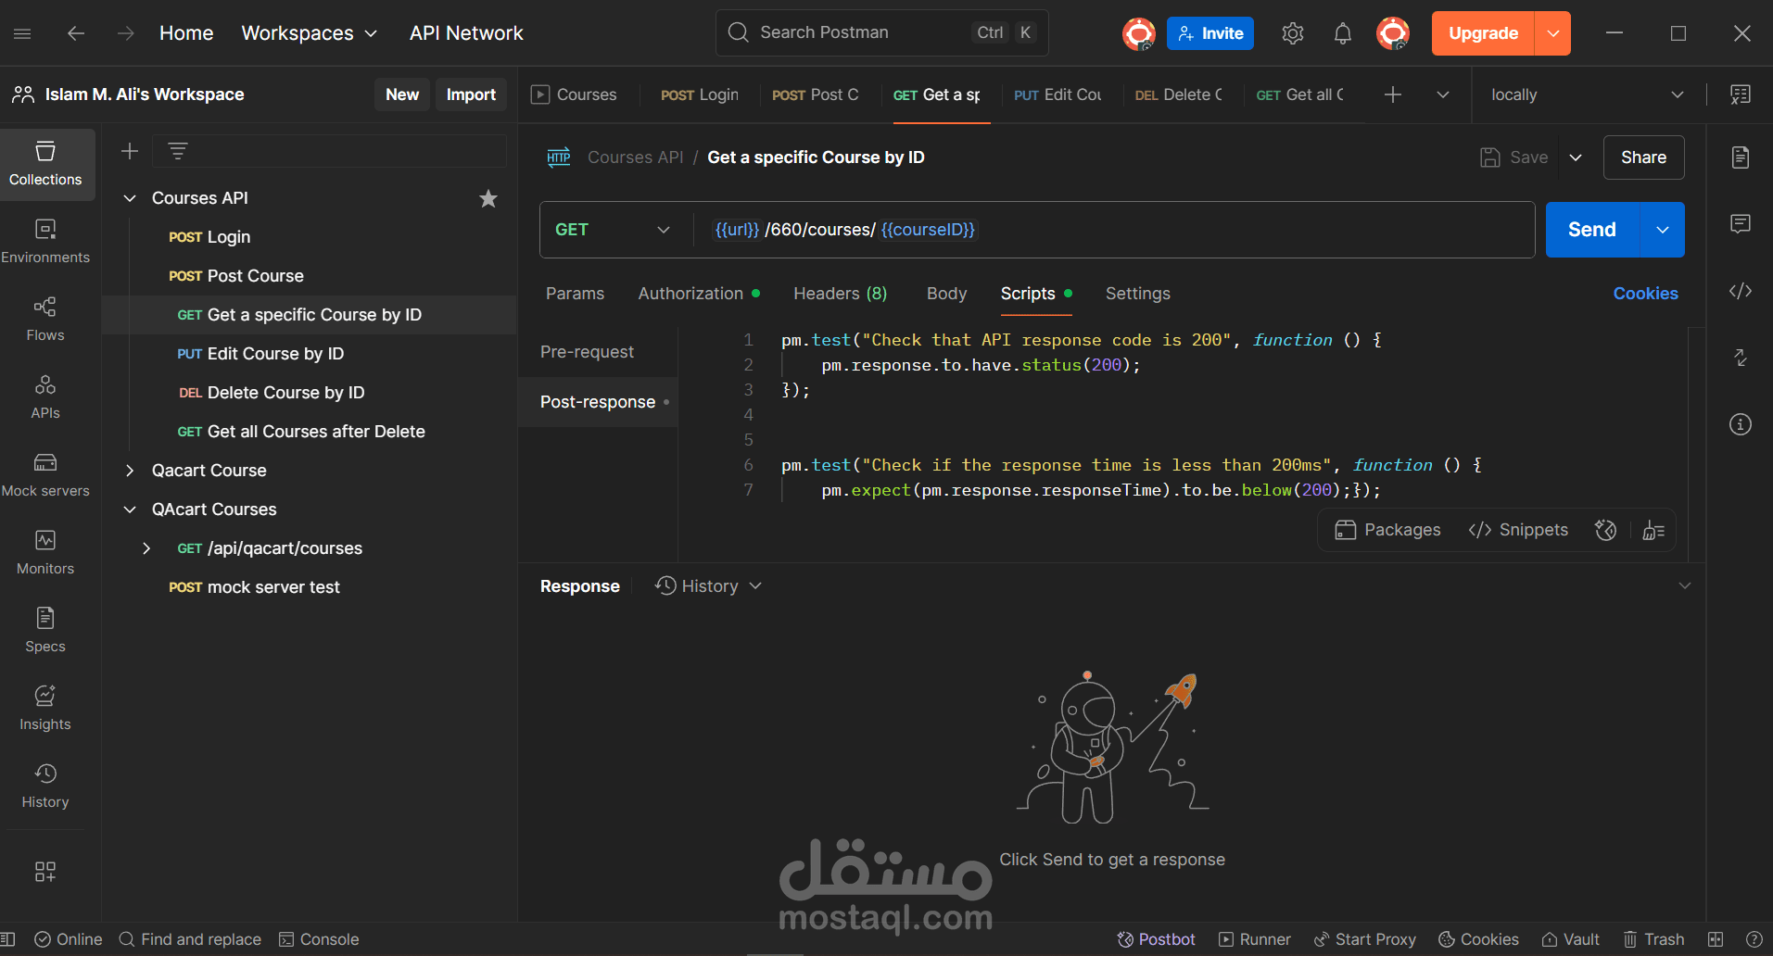The image size is (1773, 956).
Task: Open the response History dropdown
Action: [x=708, y=586]
